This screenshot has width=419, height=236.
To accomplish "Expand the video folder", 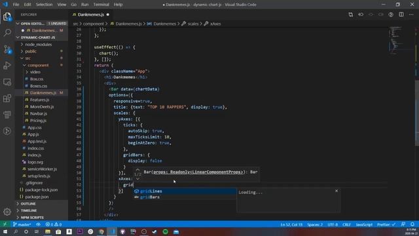I will [x=35, y=72].
